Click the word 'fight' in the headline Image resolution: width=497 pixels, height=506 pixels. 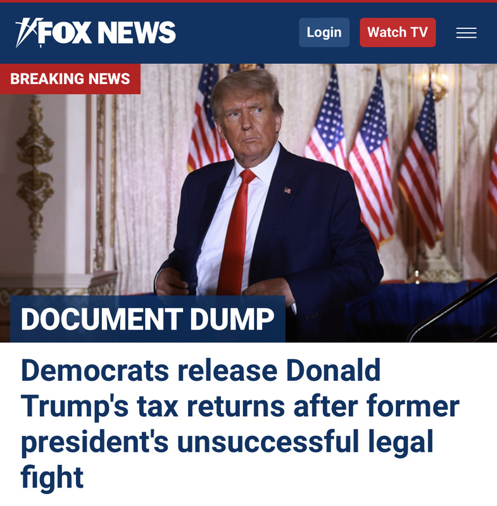[52, 477]
